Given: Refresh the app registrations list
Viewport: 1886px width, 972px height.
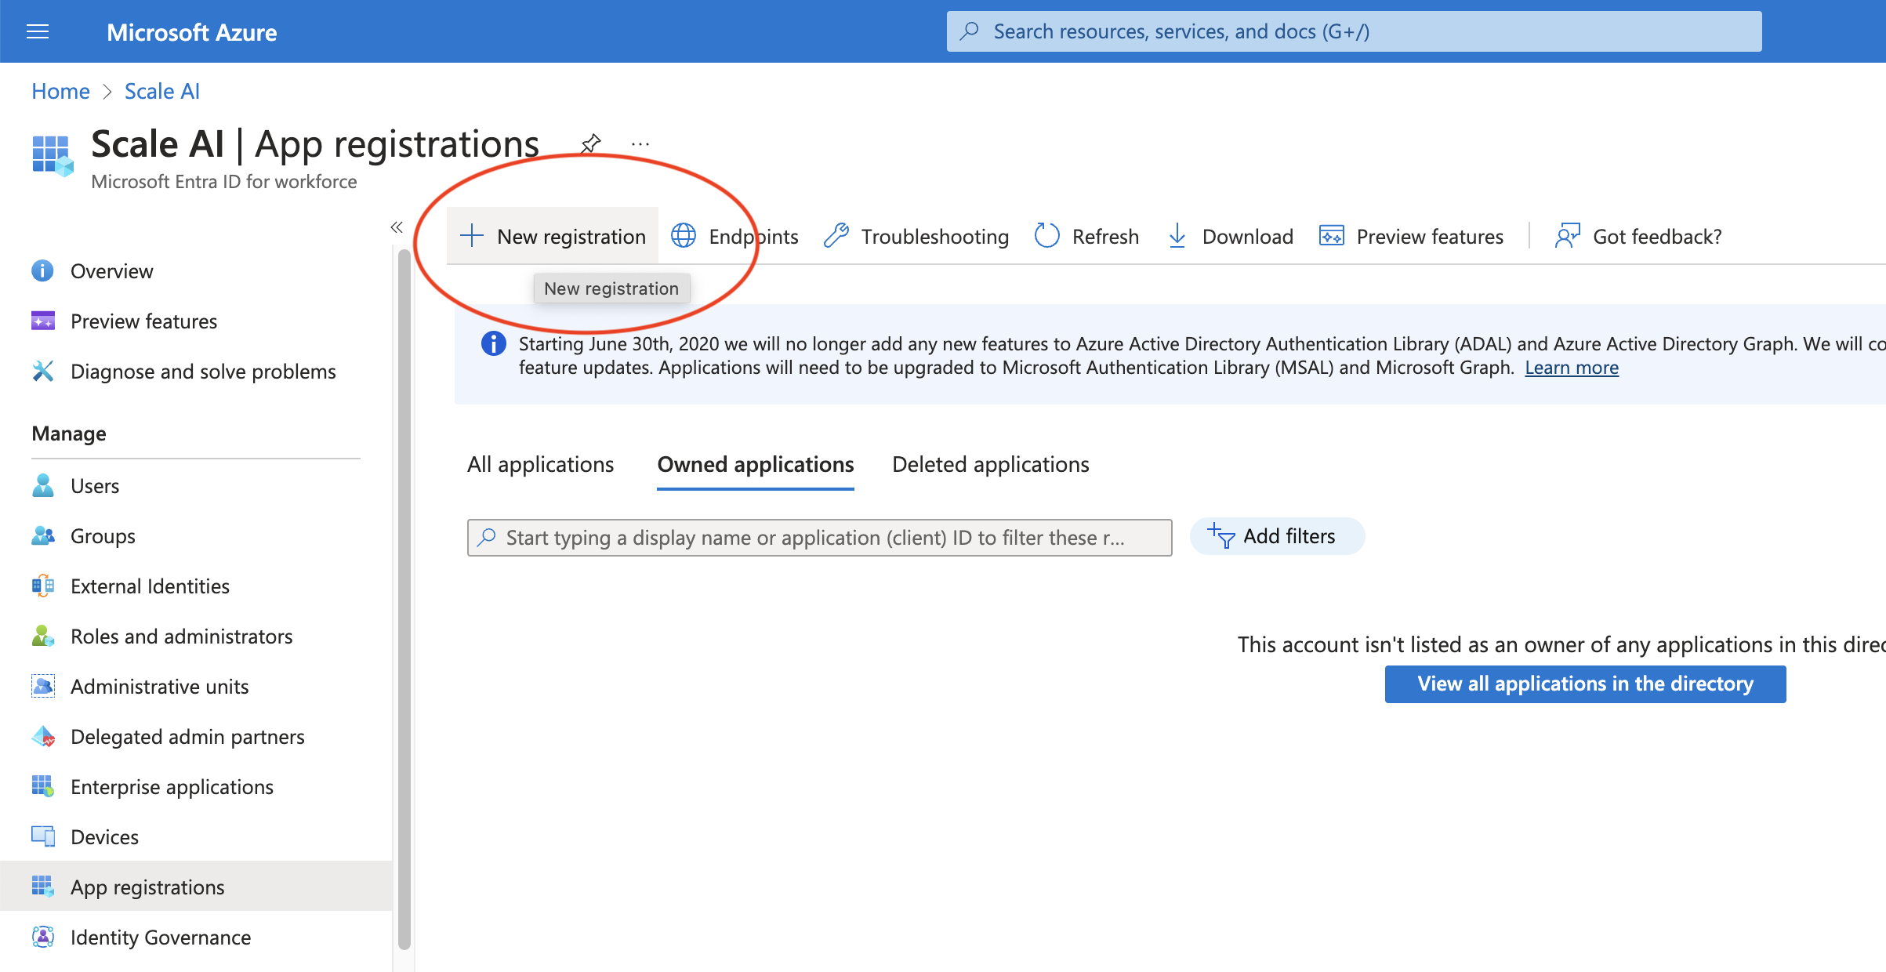Looking at the screenshot, I should [1086, 236].
